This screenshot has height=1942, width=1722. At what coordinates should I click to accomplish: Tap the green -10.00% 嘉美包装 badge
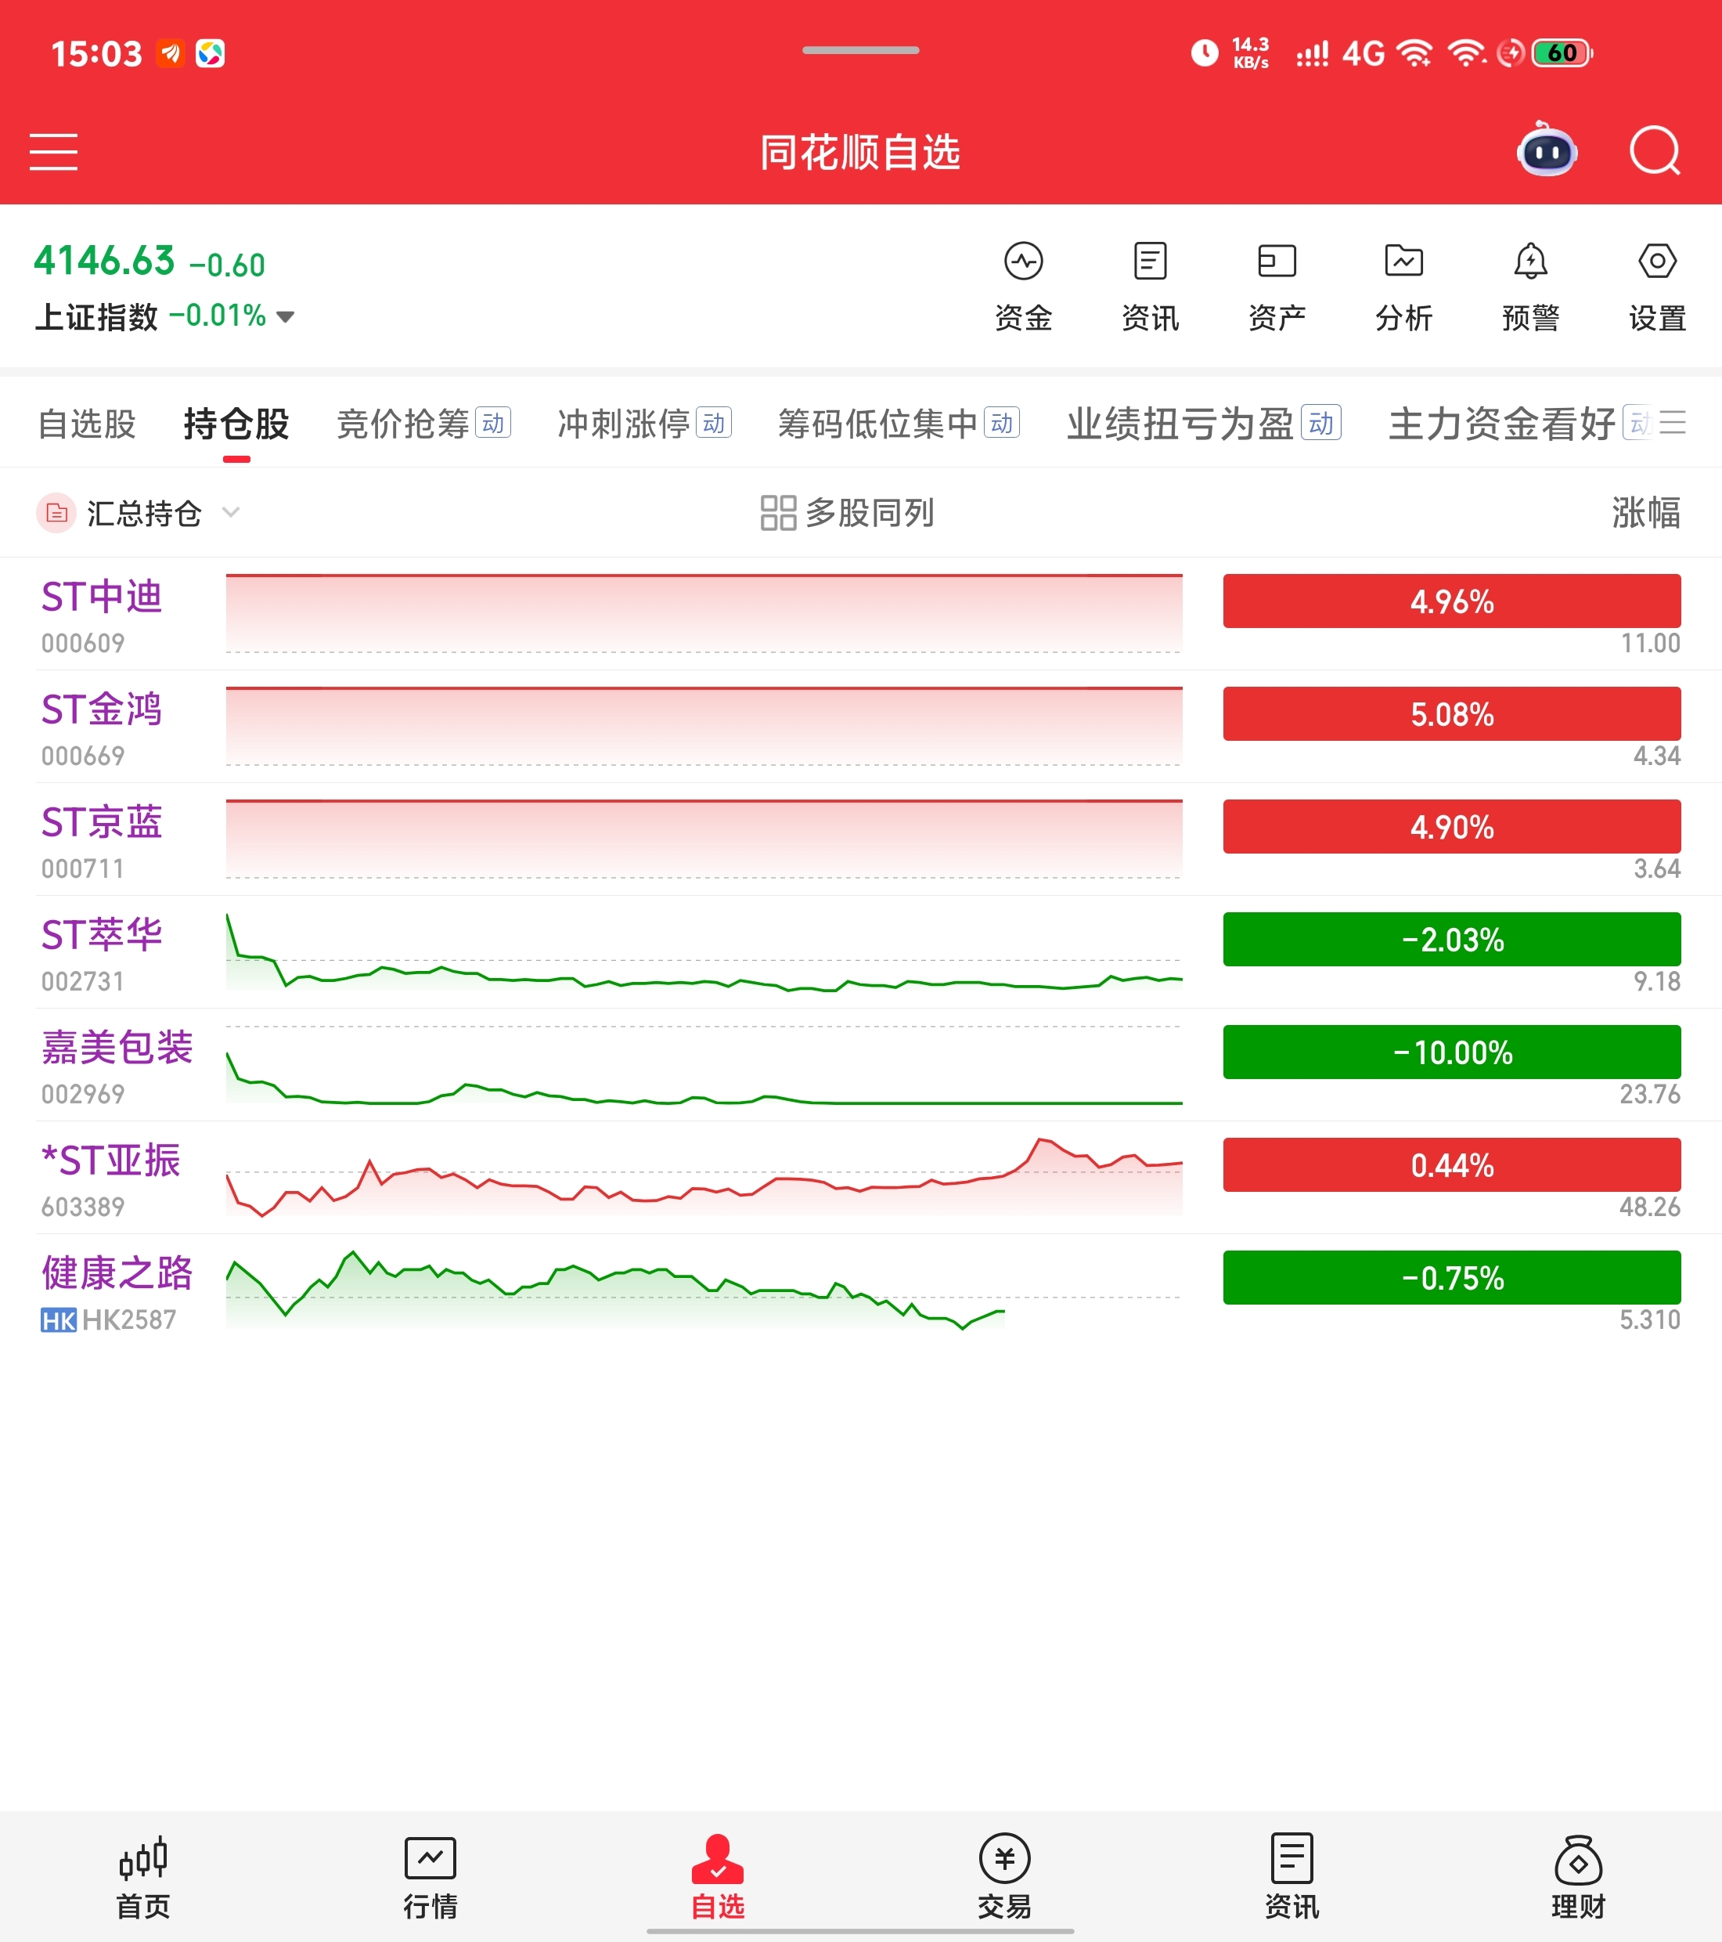[x=1451, y=1052]
